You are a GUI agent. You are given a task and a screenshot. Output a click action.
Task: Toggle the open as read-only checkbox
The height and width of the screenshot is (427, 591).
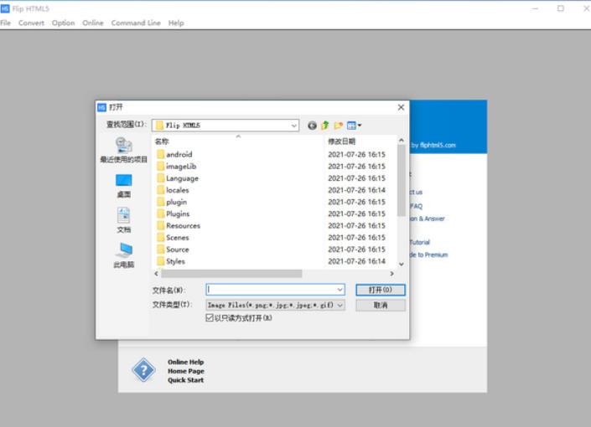click(210, 318)
